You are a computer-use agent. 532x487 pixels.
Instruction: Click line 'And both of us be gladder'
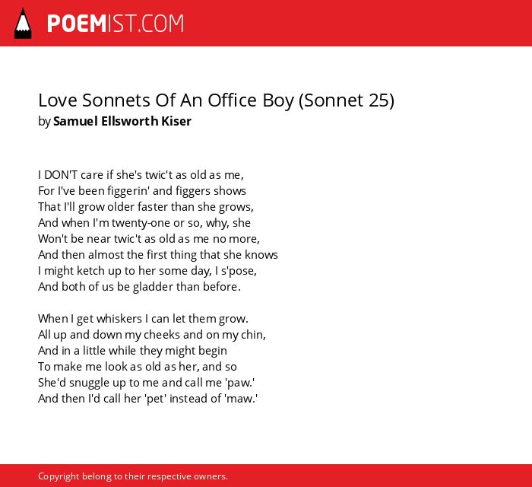139,287
